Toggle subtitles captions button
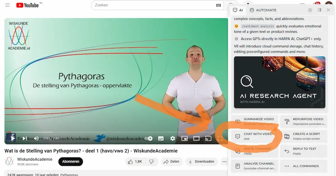The height and width of the screenshot is (176, 336). pos(161,138)
